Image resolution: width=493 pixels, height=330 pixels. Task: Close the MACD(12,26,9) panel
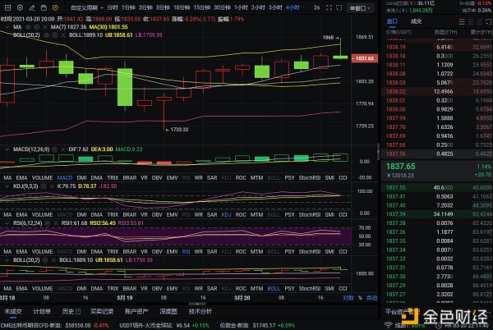63,149
